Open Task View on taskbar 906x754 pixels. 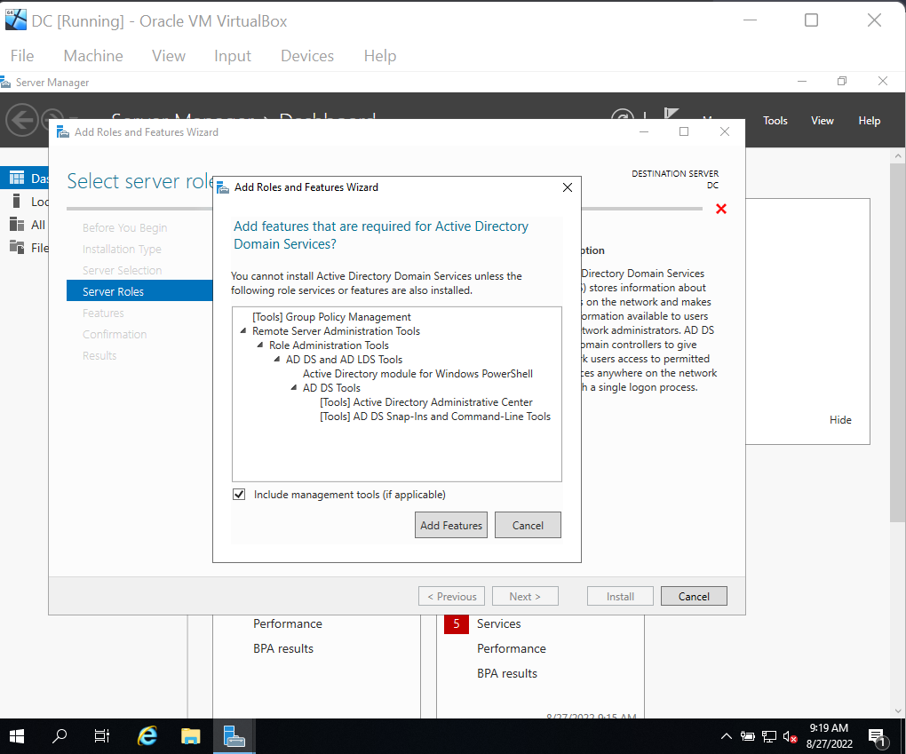point(101,736)
